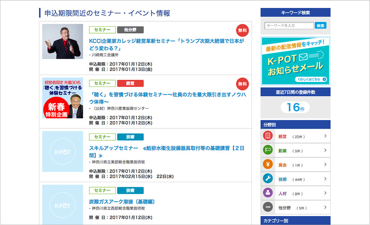This screenshot has height=225, width=370.
Task: Select the red 経営 tag on 聴く seminar
Action: point(130,83)
